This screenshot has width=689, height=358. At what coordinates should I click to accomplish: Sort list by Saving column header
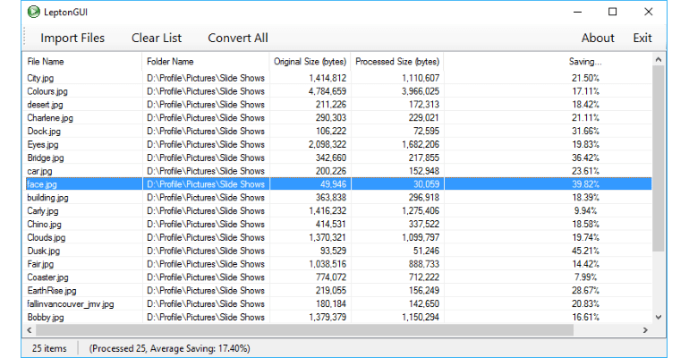tap(584, 62)
